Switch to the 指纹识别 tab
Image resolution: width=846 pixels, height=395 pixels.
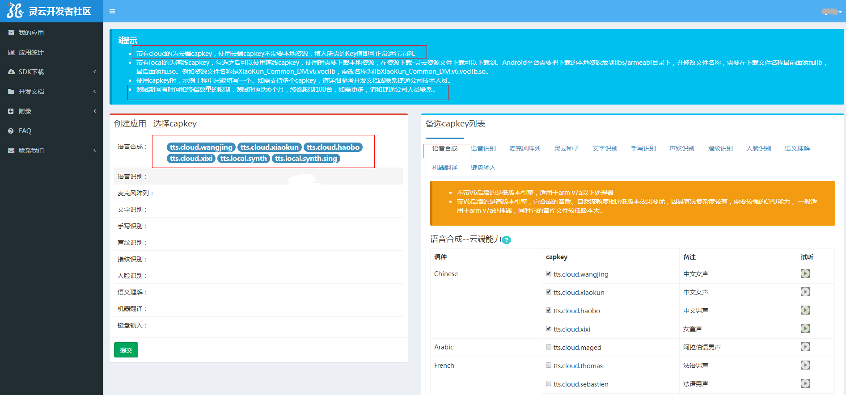click(720, 148)
